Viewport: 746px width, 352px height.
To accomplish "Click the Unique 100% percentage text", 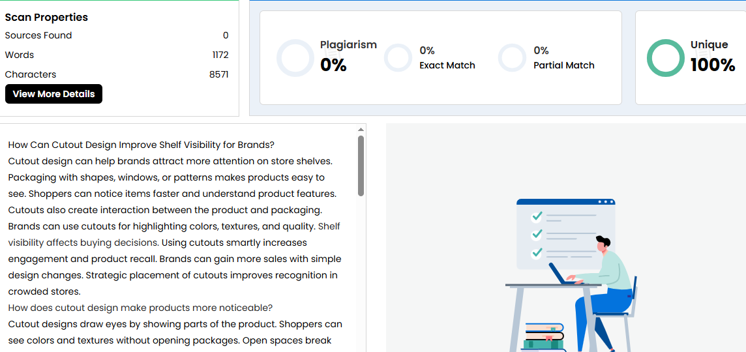I will click(x=713, y=65).
